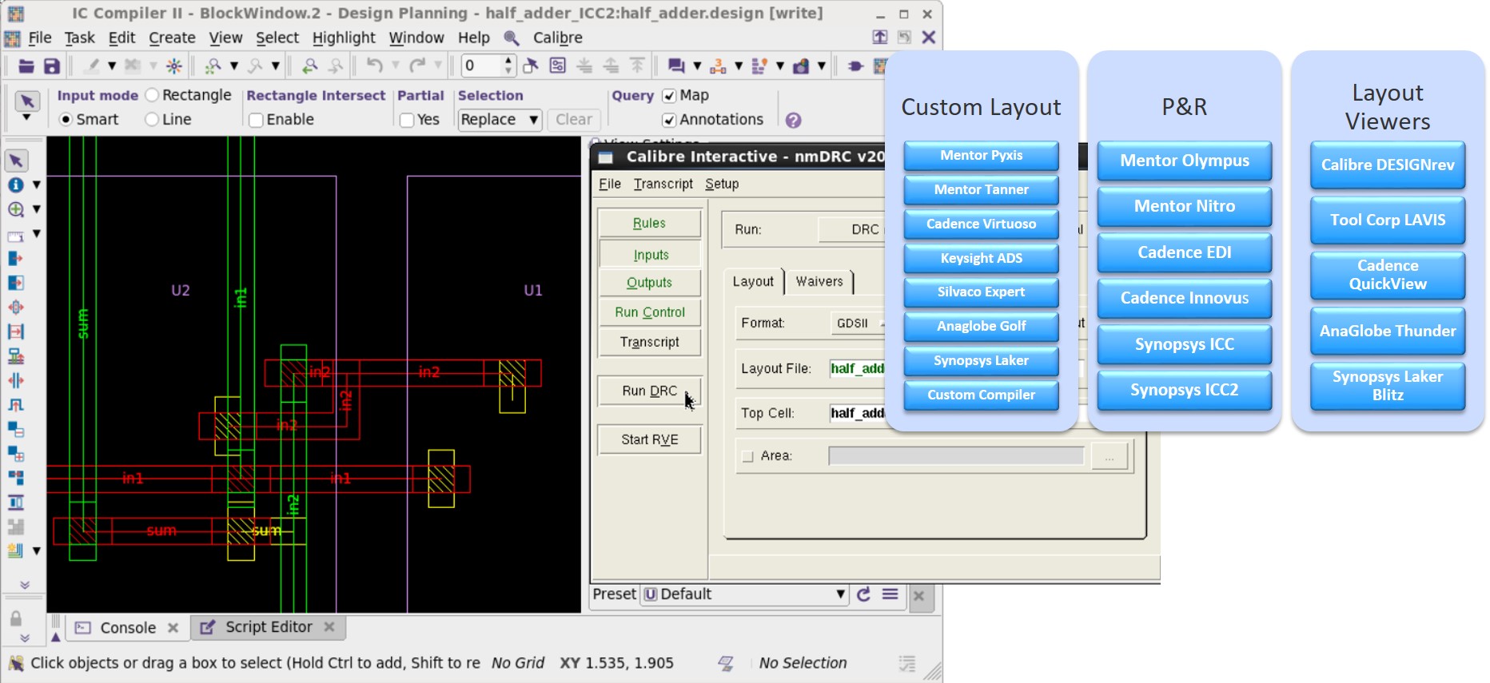1490x683 pixels.
Task: Click the Mentor Olympus button
Action: click(1184, 161)
